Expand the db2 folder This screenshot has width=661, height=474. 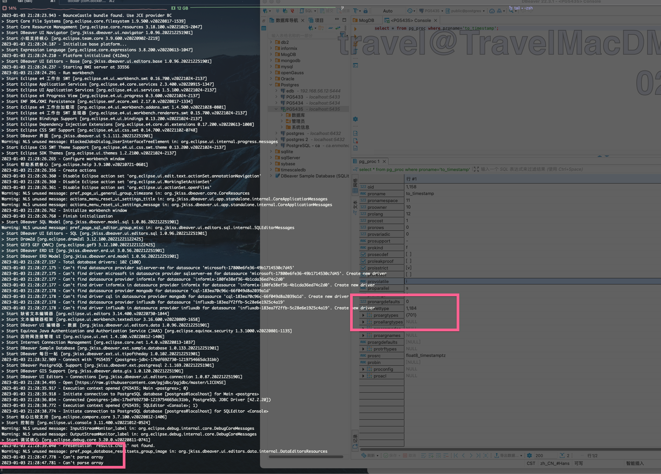271,42
